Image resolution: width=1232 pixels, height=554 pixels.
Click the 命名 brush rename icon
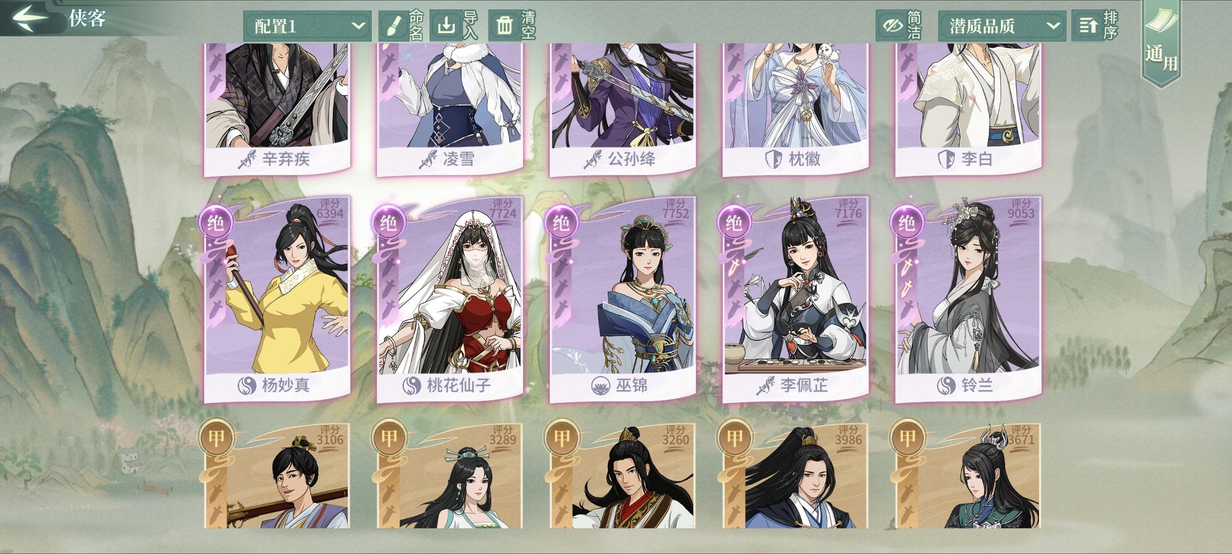tap(393, 26)
